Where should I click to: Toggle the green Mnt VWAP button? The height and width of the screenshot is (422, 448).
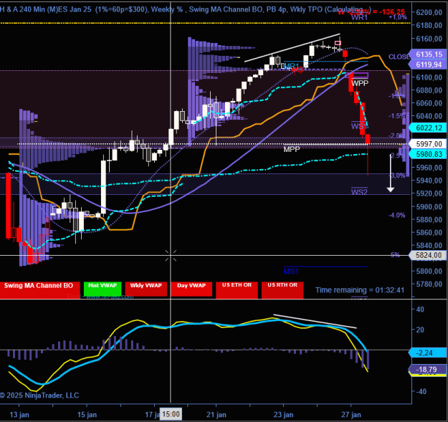tap(103, 289)
